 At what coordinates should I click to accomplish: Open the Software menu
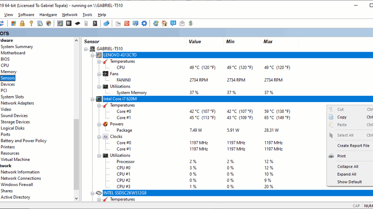tap(26, 15)
